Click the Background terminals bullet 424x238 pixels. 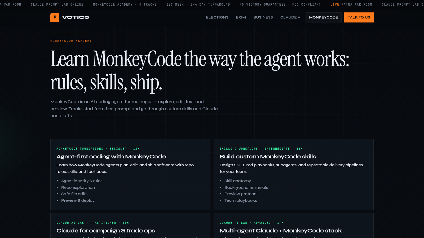coord(246,187)
